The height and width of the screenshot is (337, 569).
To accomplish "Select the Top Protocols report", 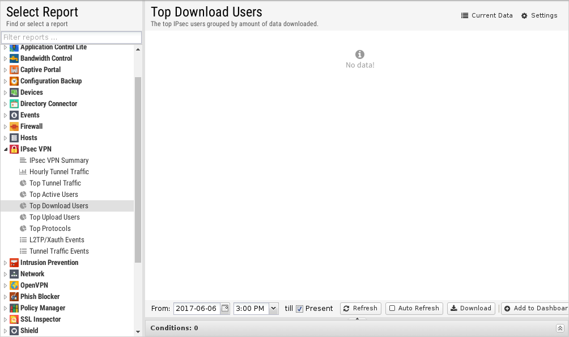I will [x=50, y=229].
